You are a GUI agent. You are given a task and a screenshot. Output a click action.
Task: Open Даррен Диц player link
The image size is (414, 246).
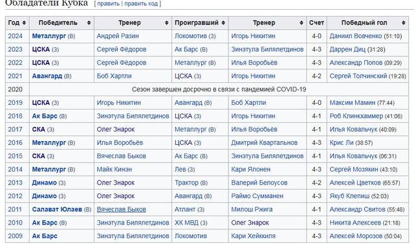pyautogui.click(x=347, y=49)
